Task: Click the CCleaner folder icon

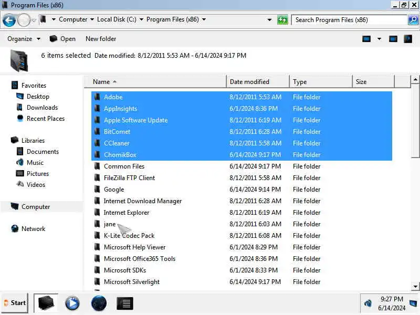Action: (98, 143)
